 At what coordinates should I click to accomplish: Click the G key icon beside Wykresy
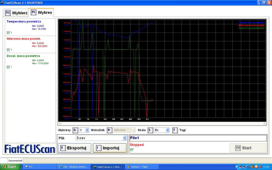point(75,130)
